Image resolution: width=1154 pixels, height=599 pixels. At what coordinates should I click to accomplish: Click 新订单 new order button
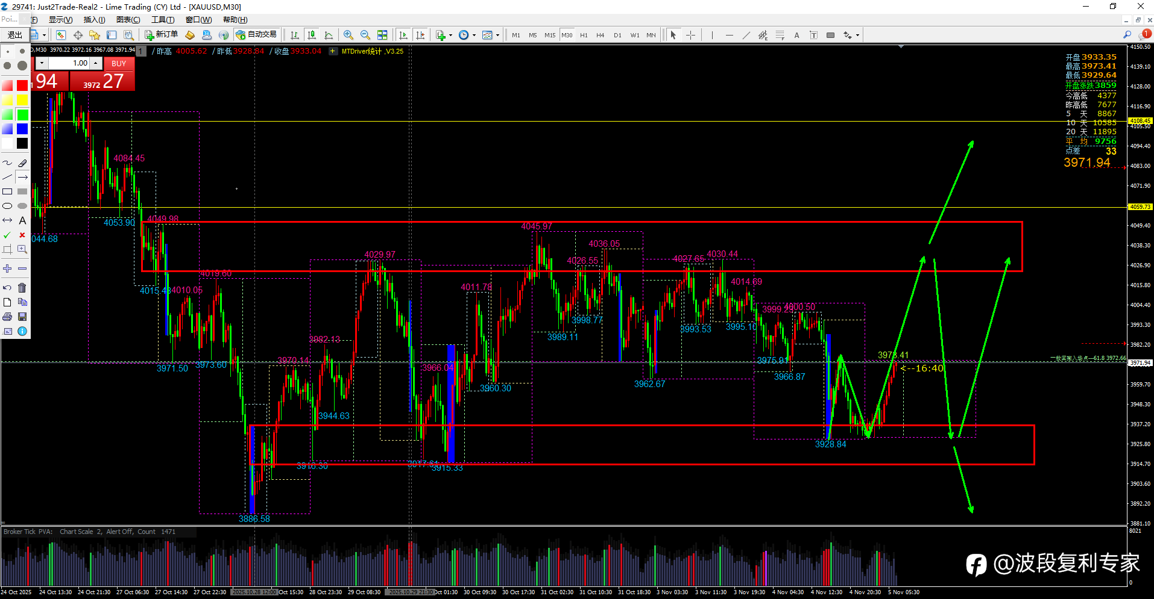click(162, 34)
